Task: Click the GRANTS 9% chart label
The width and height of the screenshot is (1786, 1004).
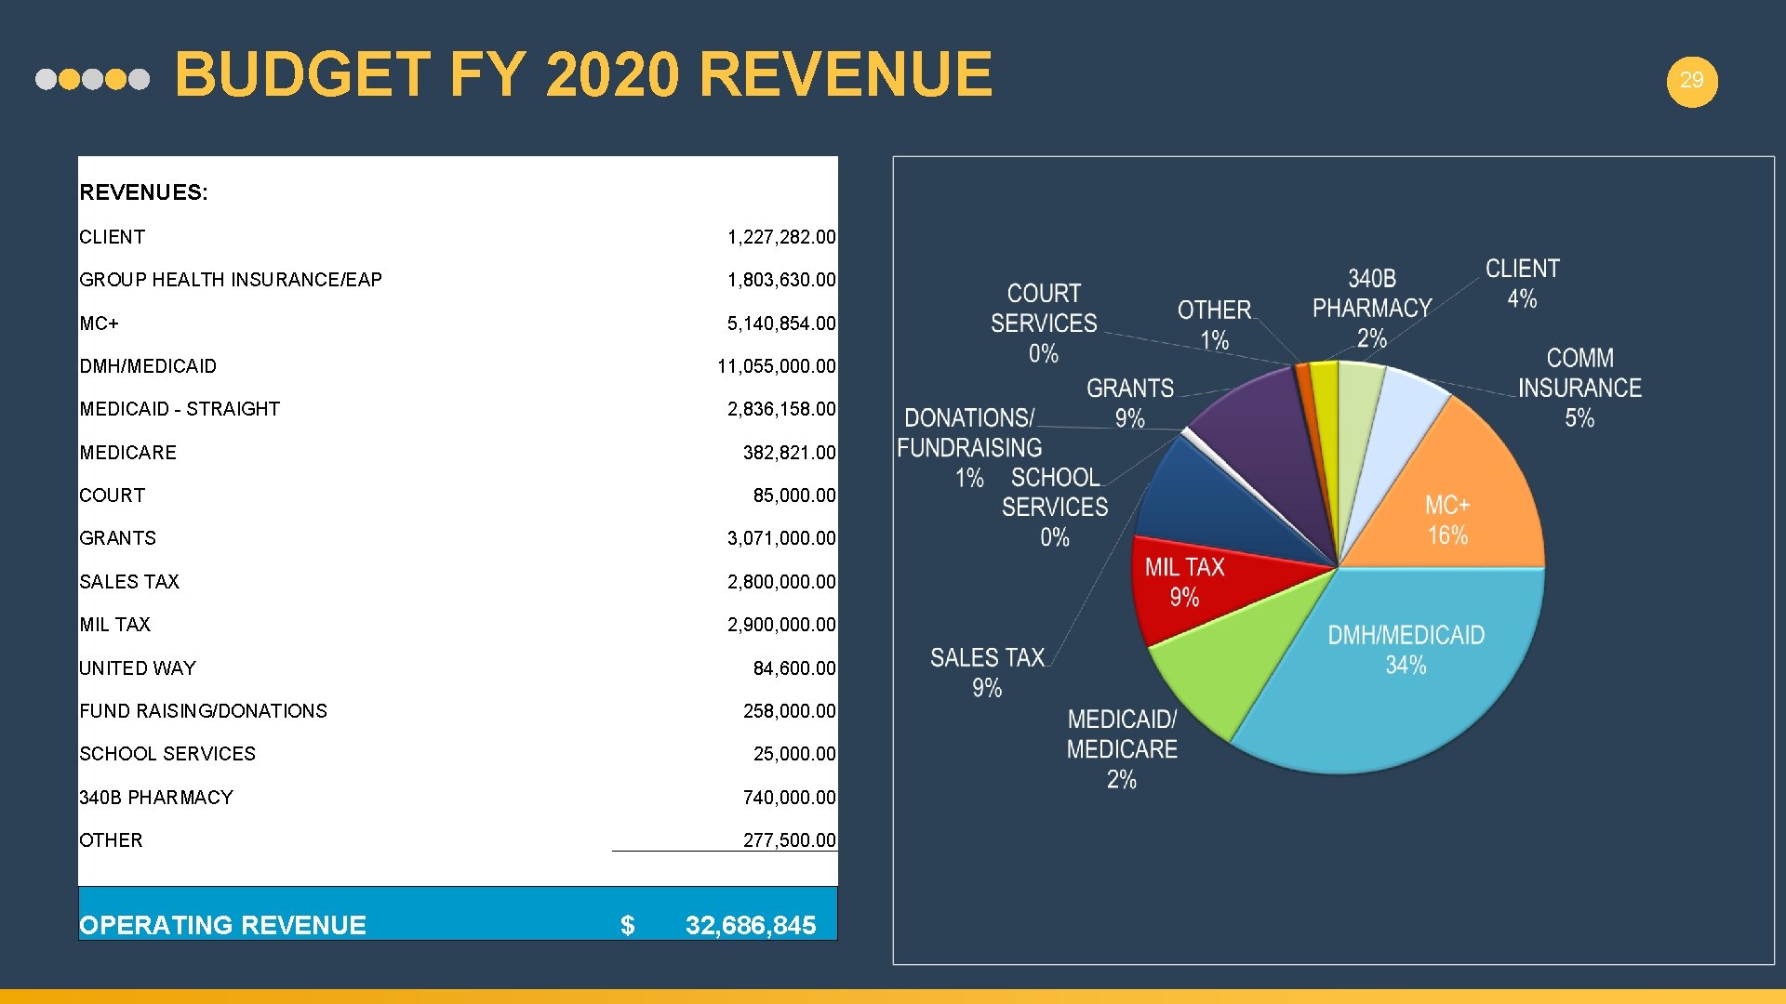Action: (x=1130, y=403)
